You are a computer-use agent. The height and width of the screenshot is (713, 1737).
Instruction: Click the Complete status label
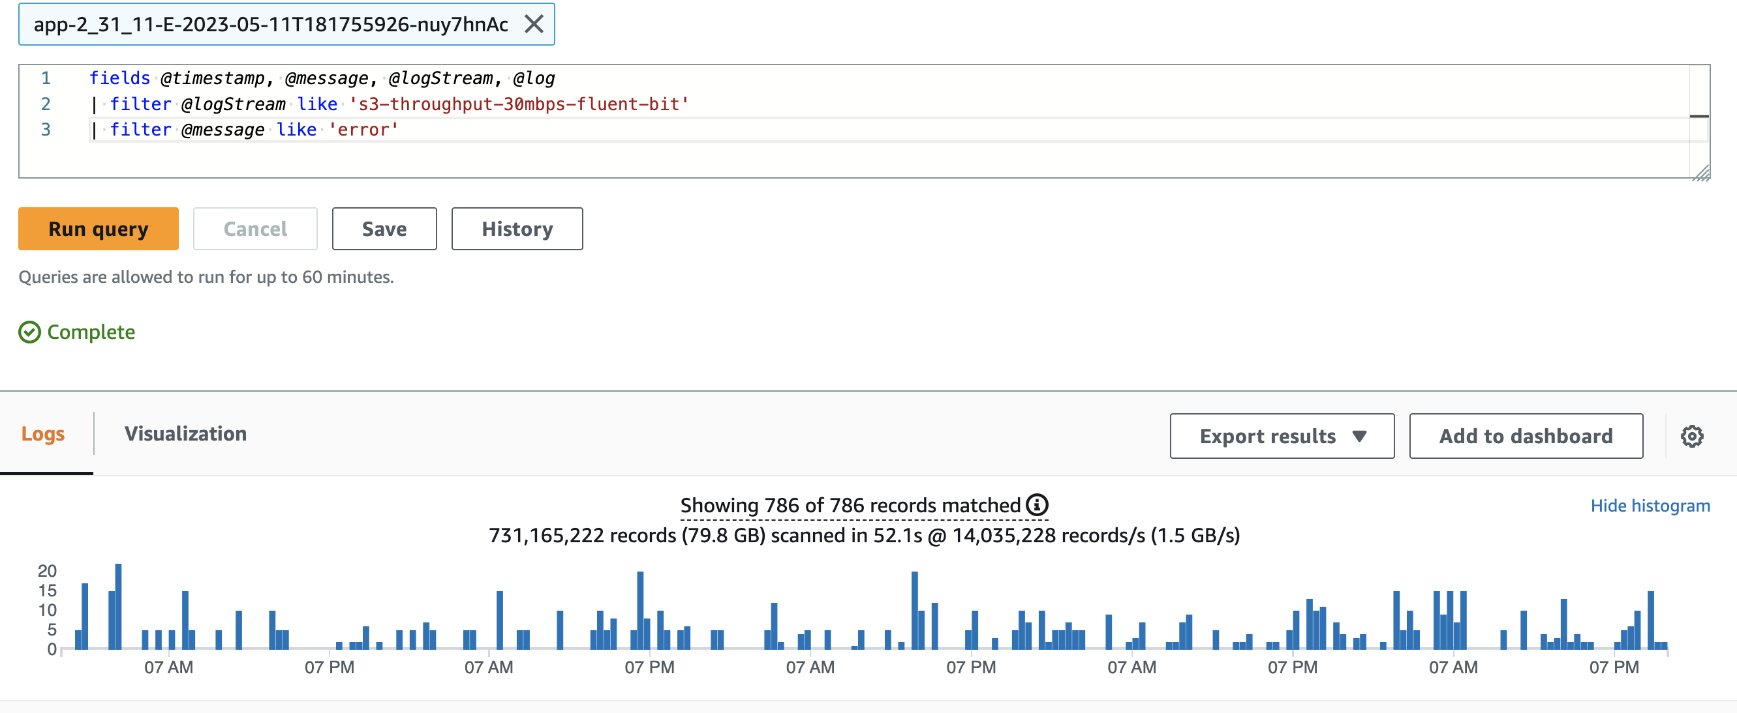pos(91,332)
